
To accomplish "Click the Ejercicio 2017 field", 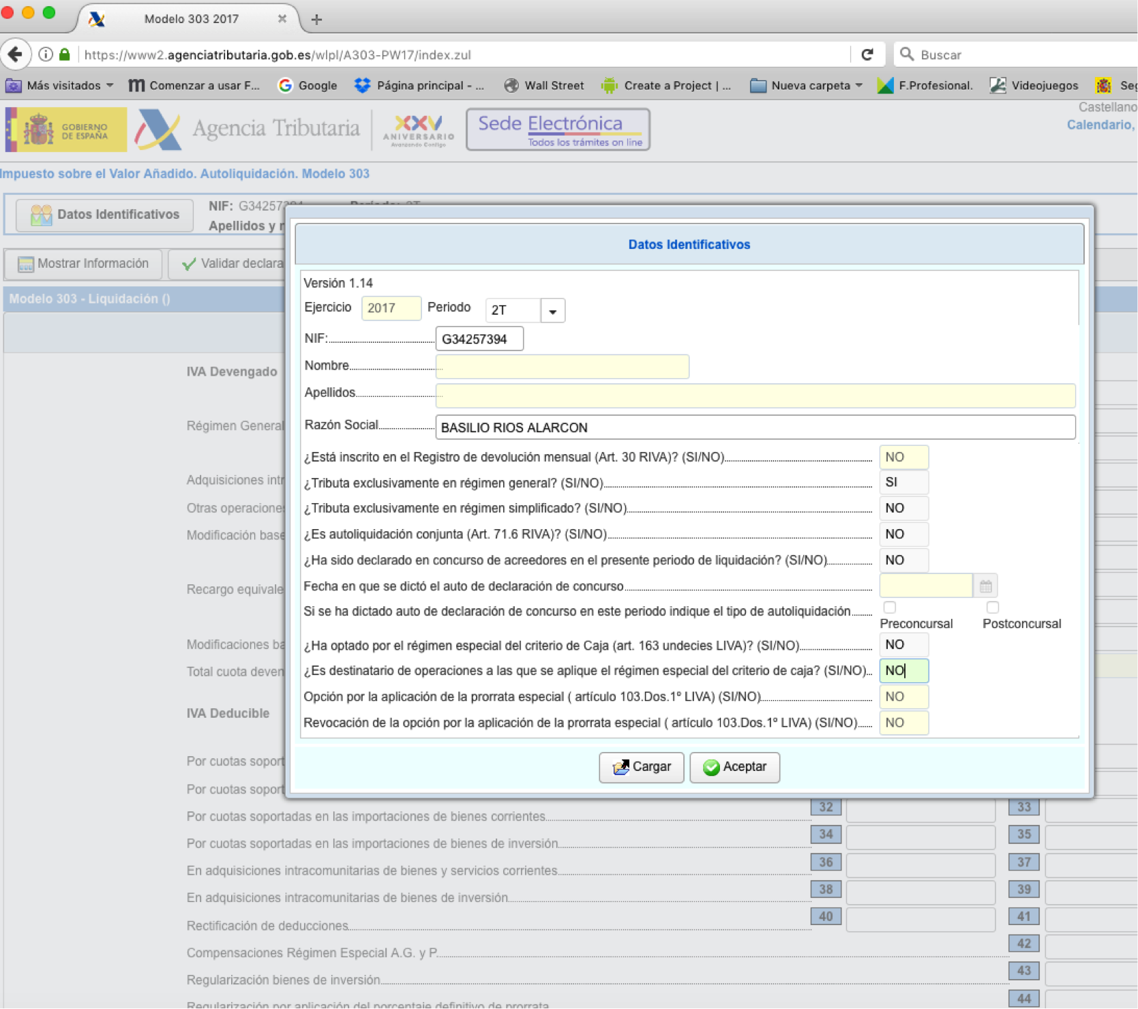I will pos(391,308).
